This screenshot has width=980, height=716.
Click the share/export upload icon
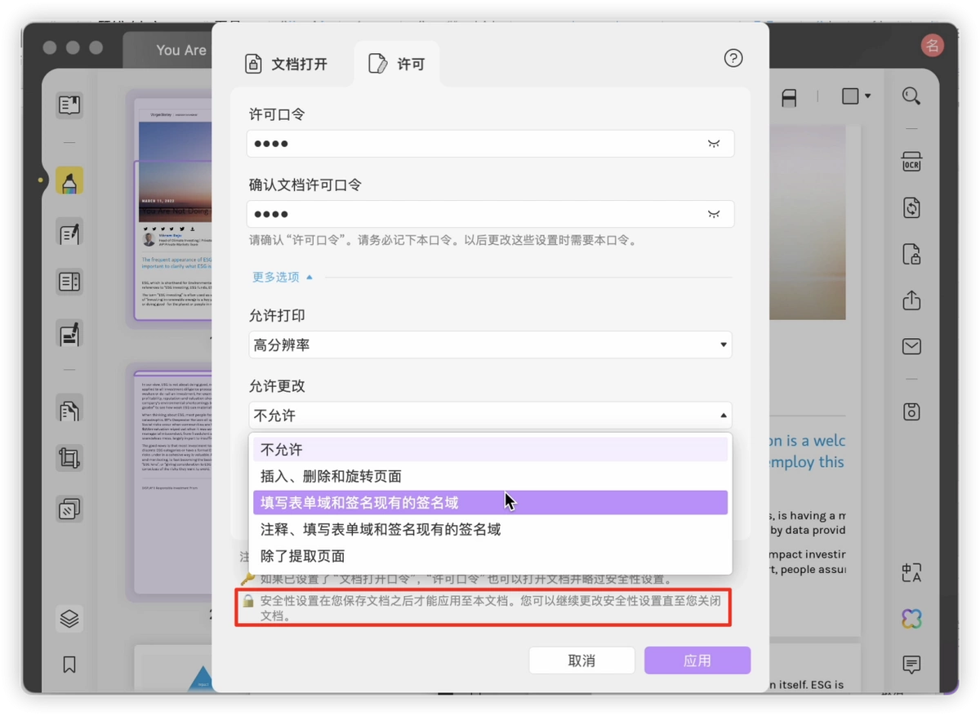point(911,300)
